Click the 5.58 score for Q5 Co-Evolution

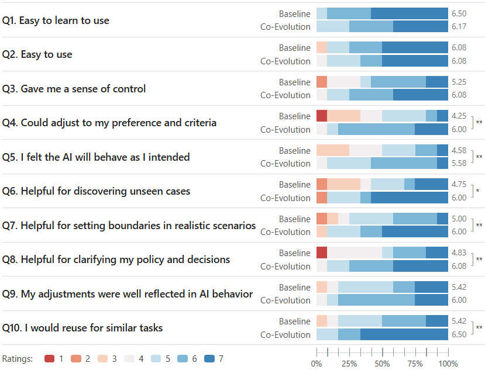[459, 164]
